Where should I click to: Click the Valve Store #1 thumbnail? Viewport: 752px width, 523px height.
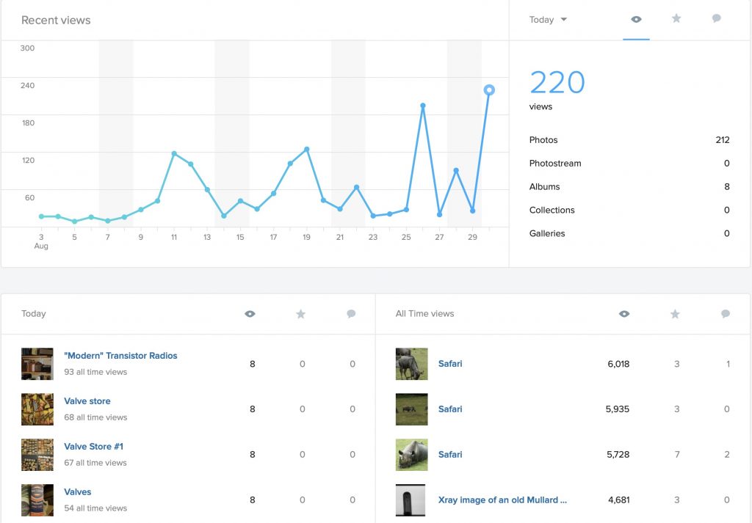click(x=37, y=455)
